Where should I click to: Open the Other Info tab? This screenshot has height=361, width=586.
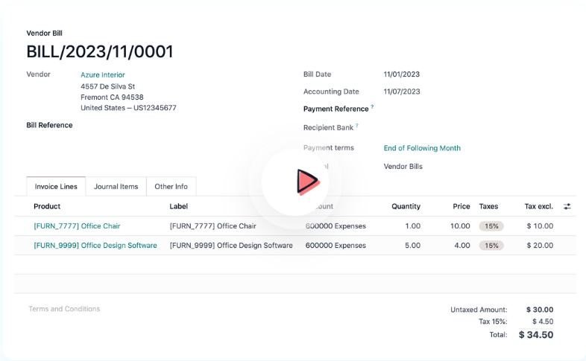point(171,187)
